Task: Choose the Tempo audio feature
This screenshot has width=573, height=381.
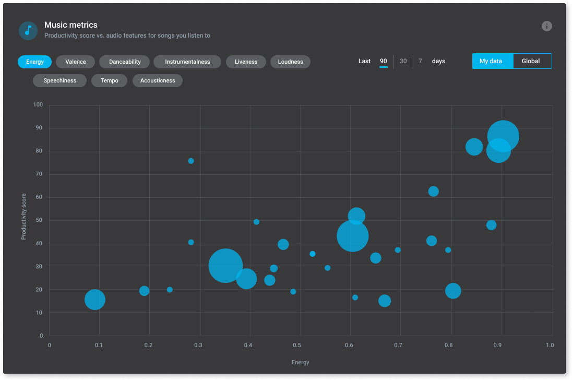Action: (x=109, y=80)
